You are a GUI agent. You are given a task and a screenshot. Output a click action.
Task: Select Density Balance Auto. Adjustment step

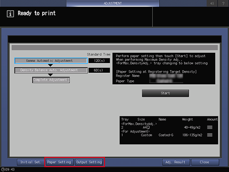pyautogui.click(x=51, y=70)
